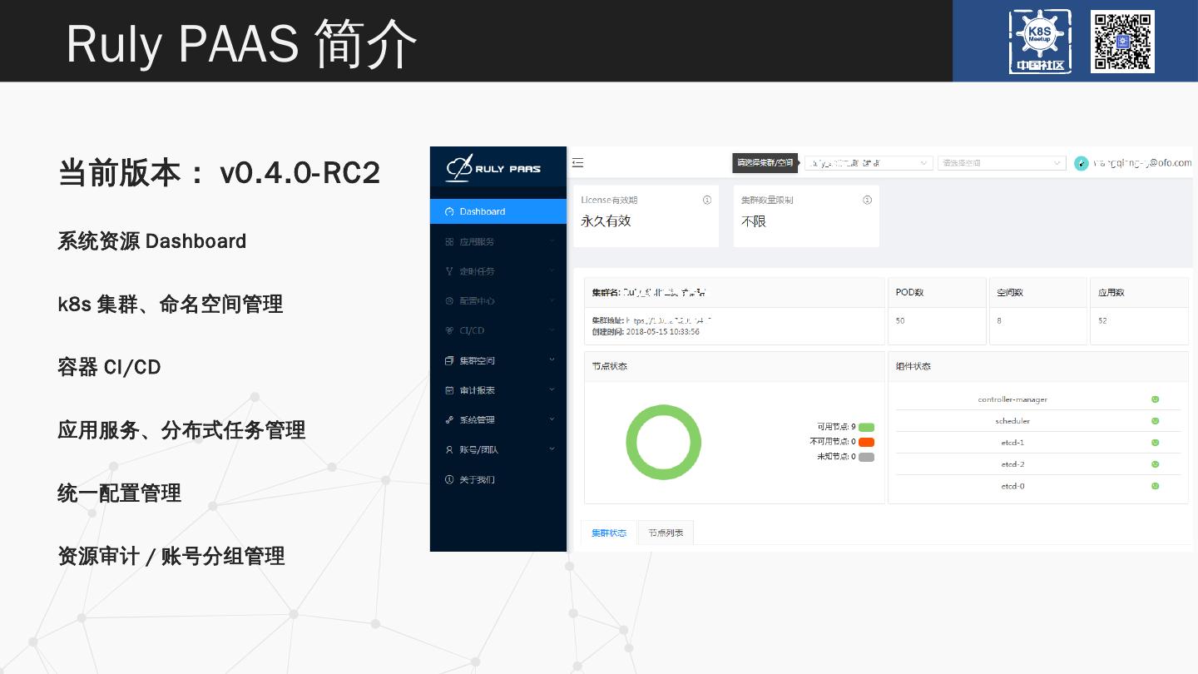Click the info icon on License有效期 card

(x=707, y=200)
